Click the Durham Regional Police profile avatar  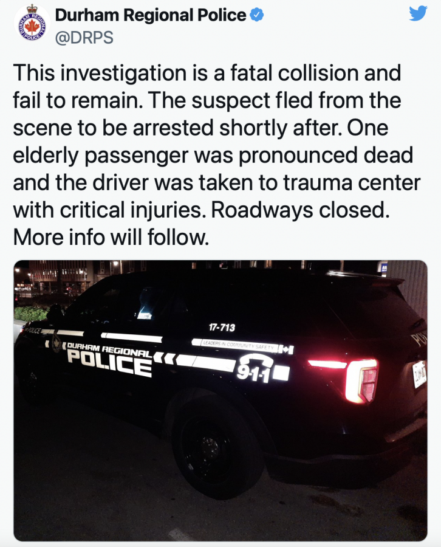[x=32, y=24]
